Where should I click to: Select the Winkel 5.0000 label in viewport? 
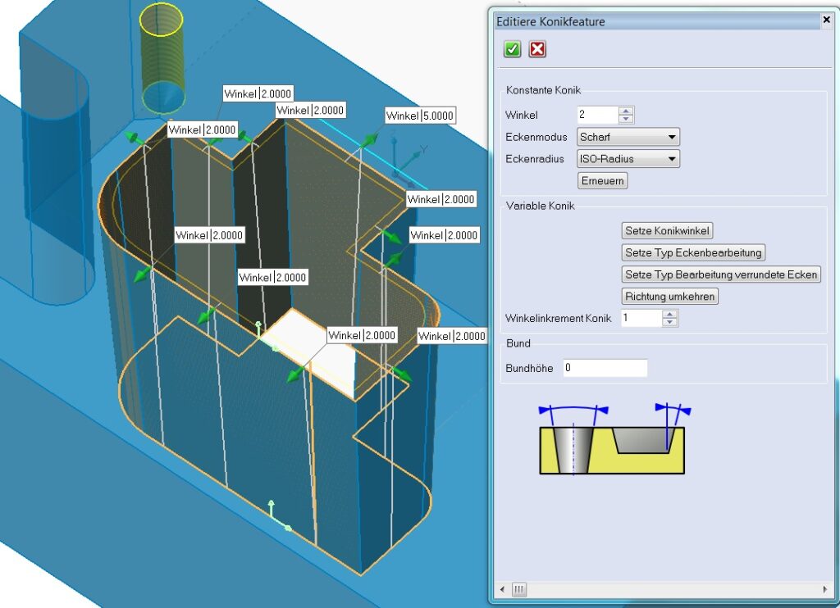click(x=420, y=116)
